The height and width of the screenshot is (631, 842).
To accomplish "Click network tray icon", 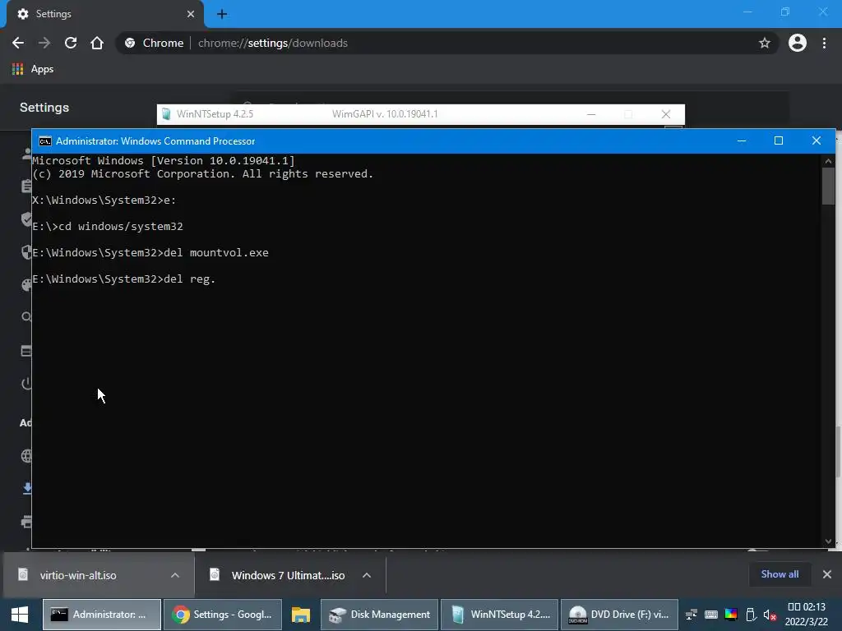I will pyautogui.click(x=691, y=615).
